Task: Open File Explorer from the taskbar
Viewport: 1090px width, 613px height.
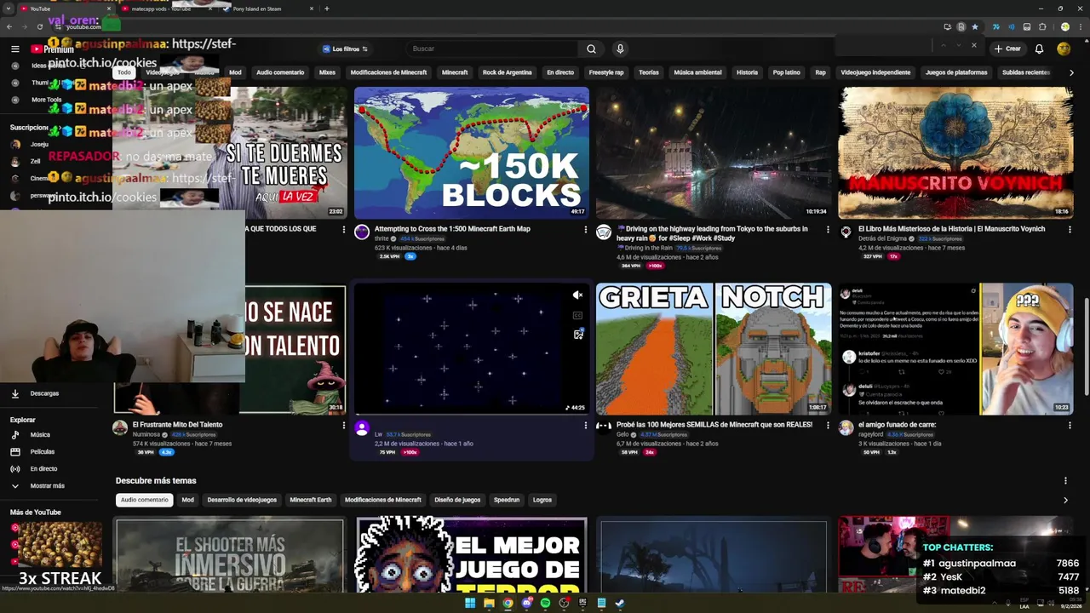Action: (489, 603)
